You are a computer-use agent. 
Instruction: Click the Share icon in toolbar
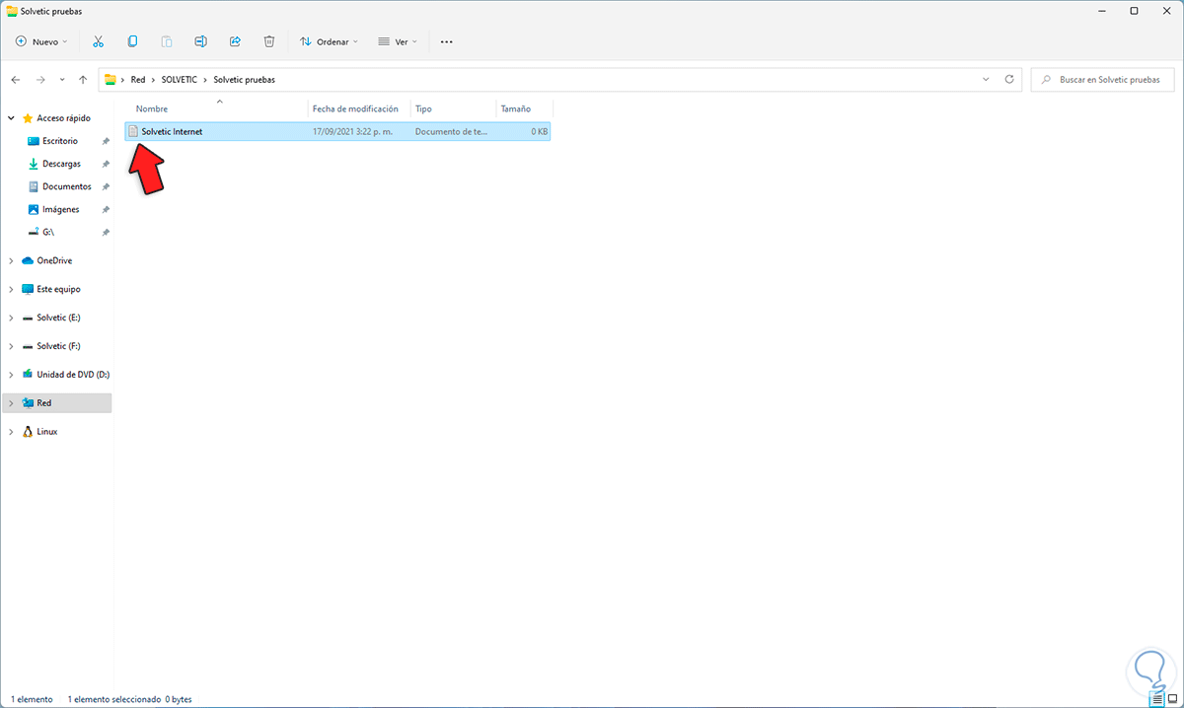[x=235, y=41]
